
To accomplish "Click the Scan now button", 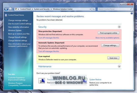I will (x=113, y=58).
